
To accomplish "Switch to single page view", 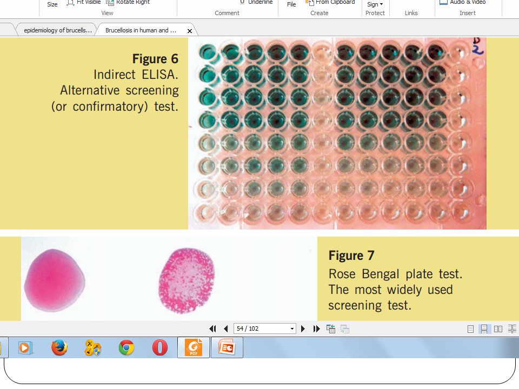I will (470, 329).
